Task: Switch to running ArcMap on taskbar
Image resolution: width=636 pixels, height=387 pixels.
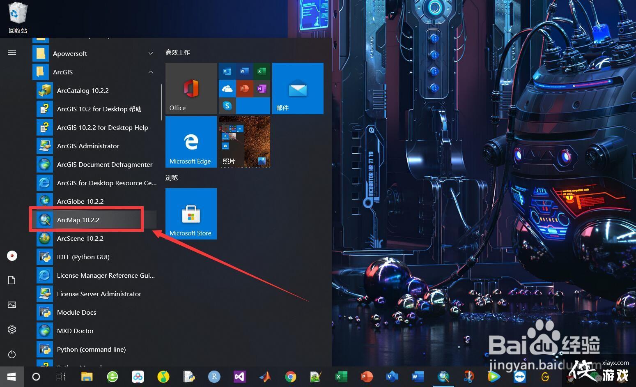Action: point(443,377)
